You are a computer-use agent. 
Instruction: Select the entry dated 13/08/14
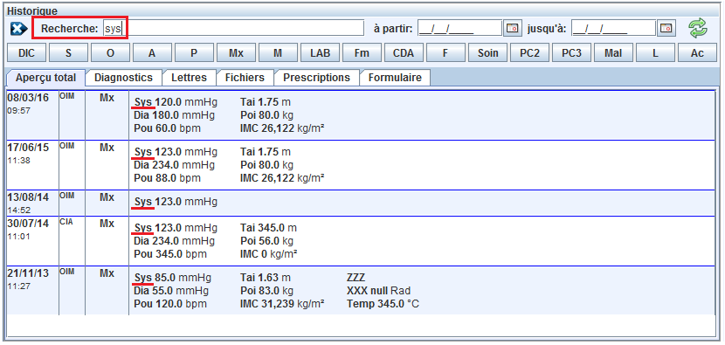[361, 203]
